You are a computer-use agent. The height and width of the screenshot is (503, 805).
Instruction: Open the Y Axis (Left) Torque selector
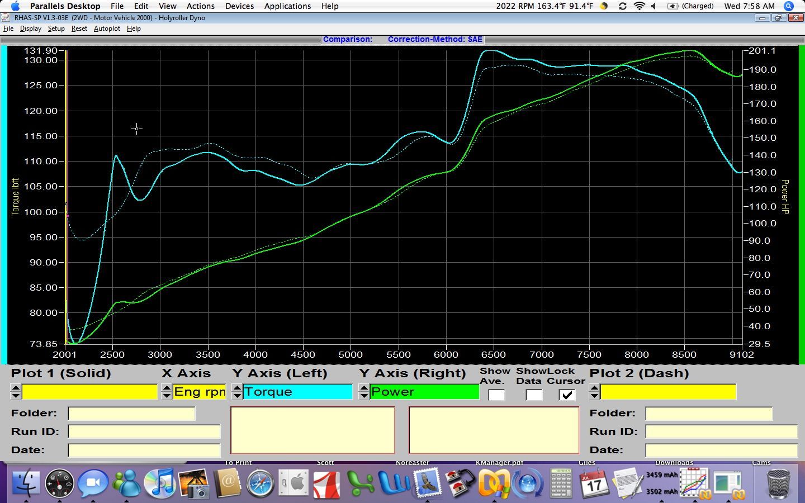click(x=297, y=392)
